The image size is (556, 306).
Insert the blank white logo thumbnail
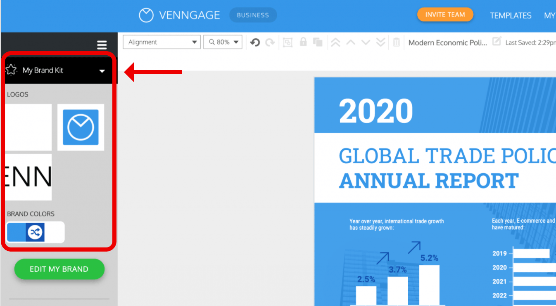coord(28,127)
